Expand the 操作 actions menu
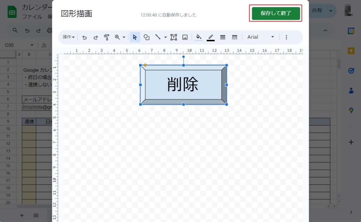Image resolution: width=361 pixels, height=222 pixels. pos(68,37)
